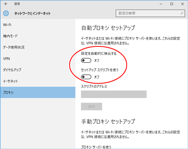The height and width of the screenshot is (149, 188).
Task: Minimize the settings window
Action: 161,4
